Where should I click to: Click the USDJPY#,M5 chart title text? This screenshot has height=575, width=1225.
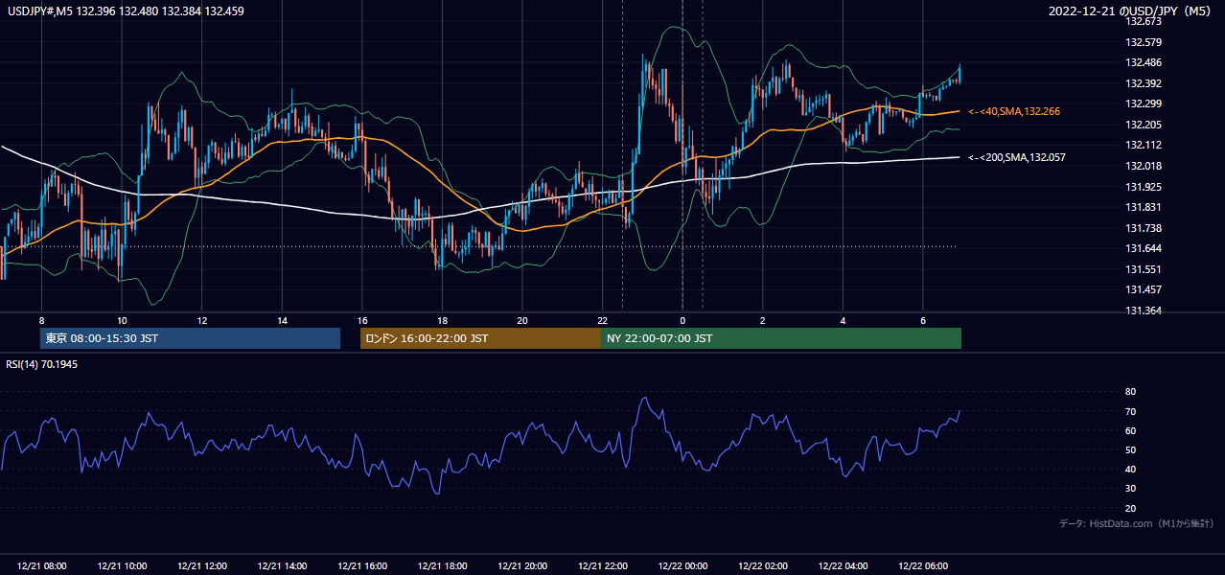[126, 11]
